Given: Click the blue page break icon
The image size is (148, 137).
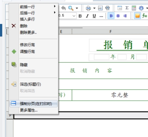Looking at the screenshot, I should [13, 103].
